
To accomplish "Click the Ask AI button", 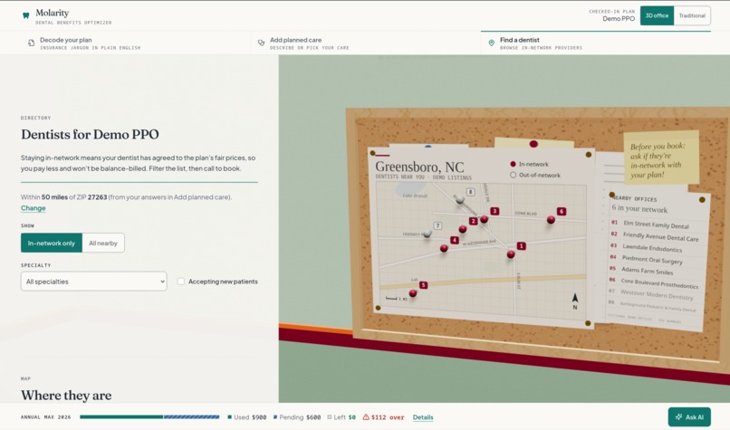I will point(689,417).
